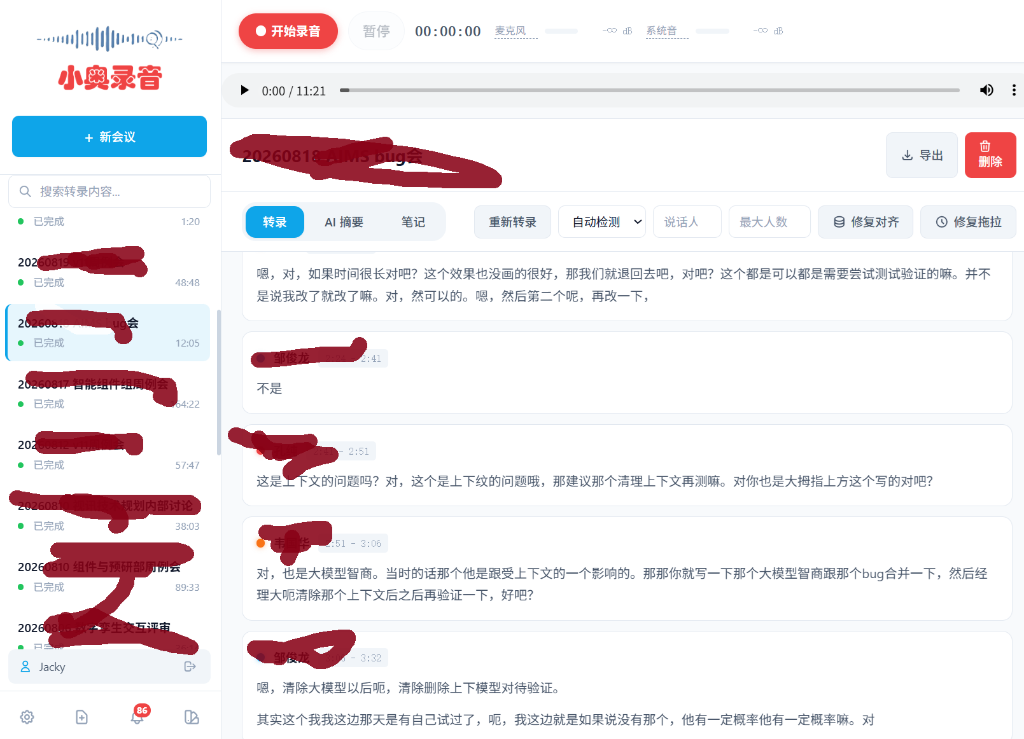Viewport: 1024px width, 739px height.
Task: Start recording with 开始录音
Action: click(x=288, y=31)
